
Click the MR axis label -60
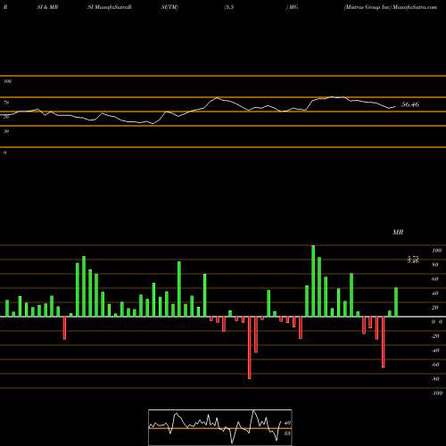point(435,365)
